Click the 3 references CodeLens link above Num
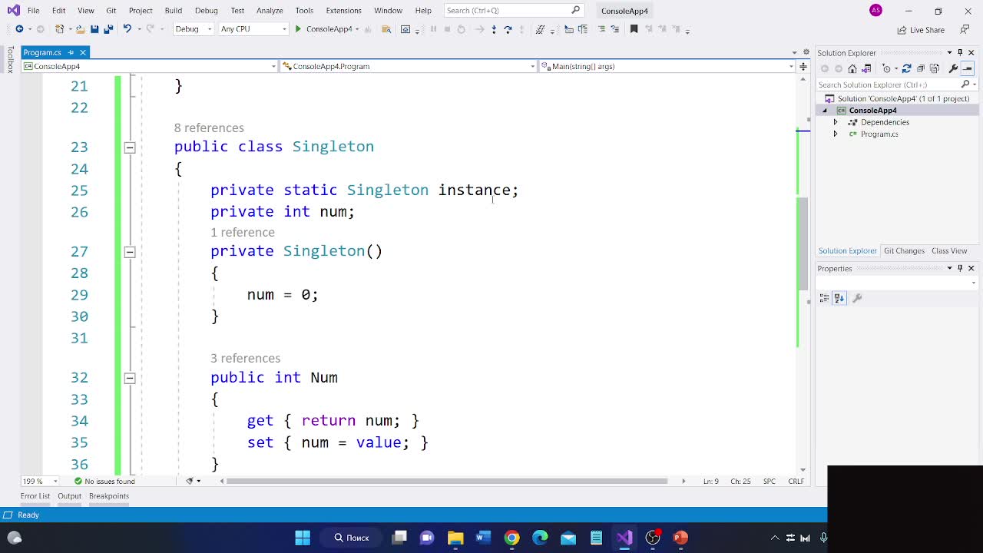This screenshot has width=983, height=553. (x=246, y=359)
